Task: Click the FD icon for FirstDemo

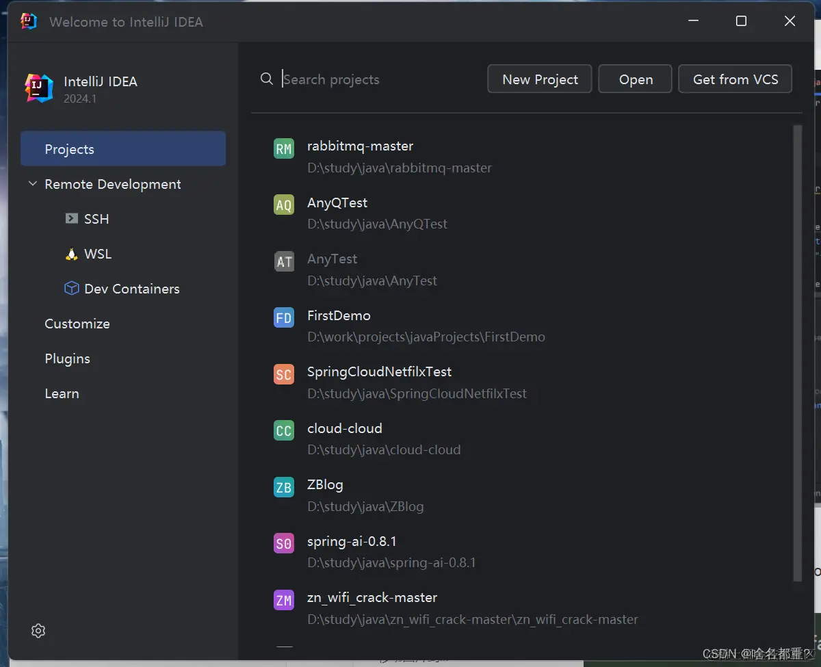Action: pos(284,318)
